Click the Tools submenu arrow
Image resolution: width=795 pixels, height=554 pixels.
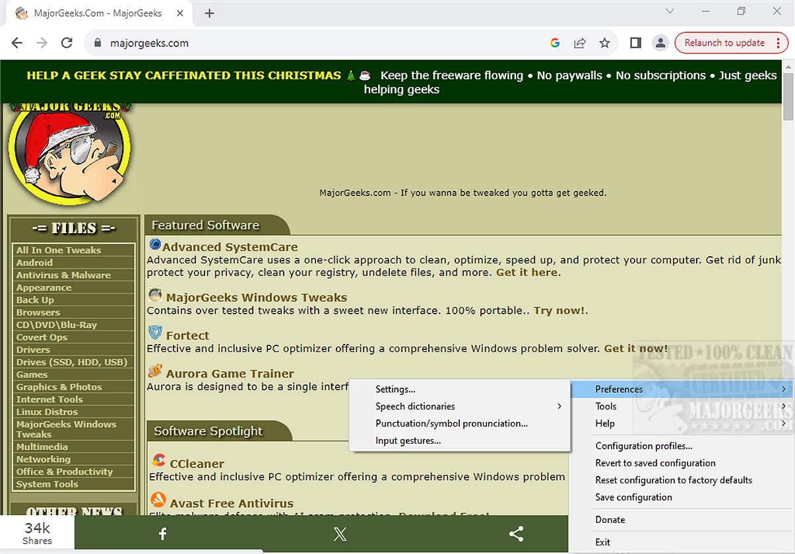pos(784,406)
